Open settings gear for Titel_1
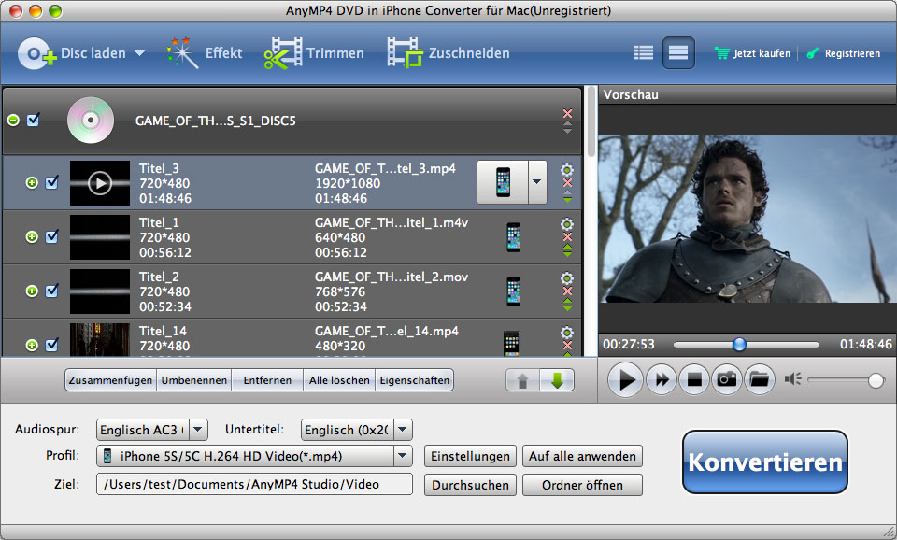Screen dimensions: 897x540 (x=567, y=224)
